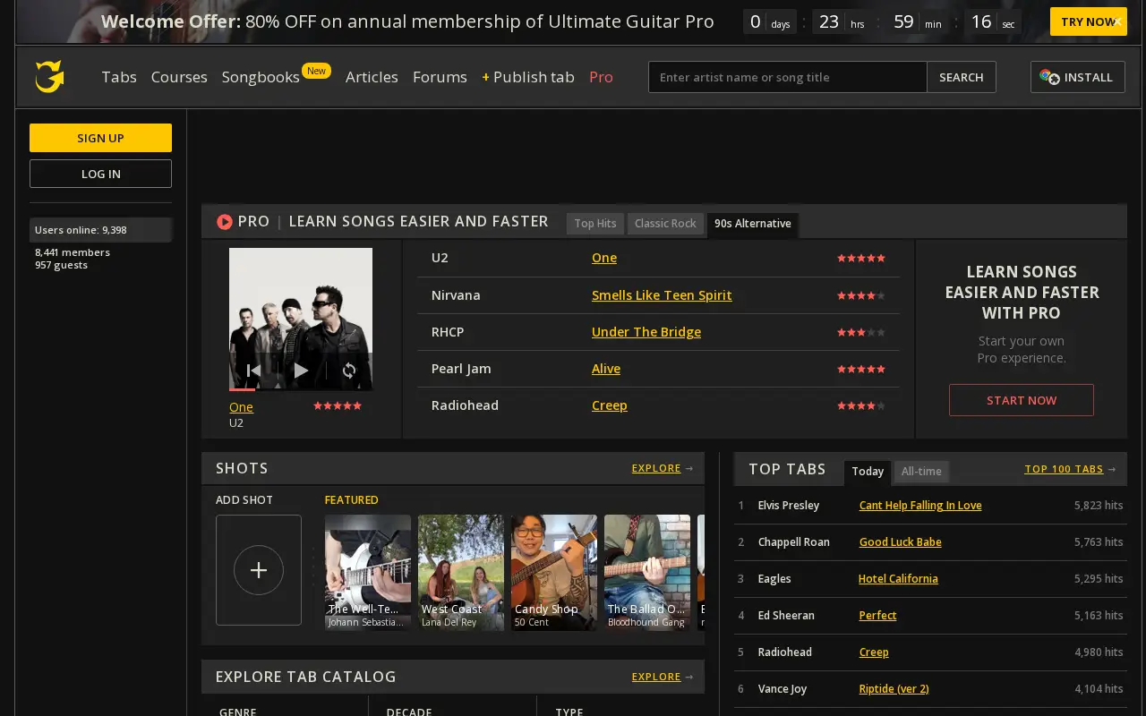
Task: Click START NOW for Pro experience
Action: [x=1022, y=400]
